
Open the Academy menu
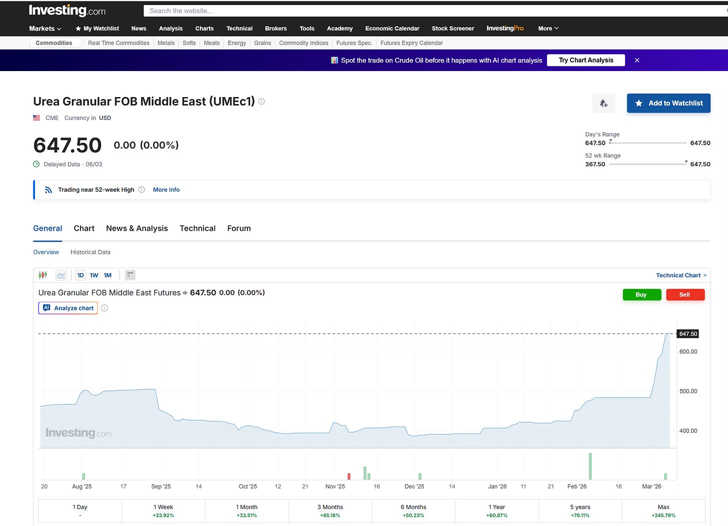(340, 29)
